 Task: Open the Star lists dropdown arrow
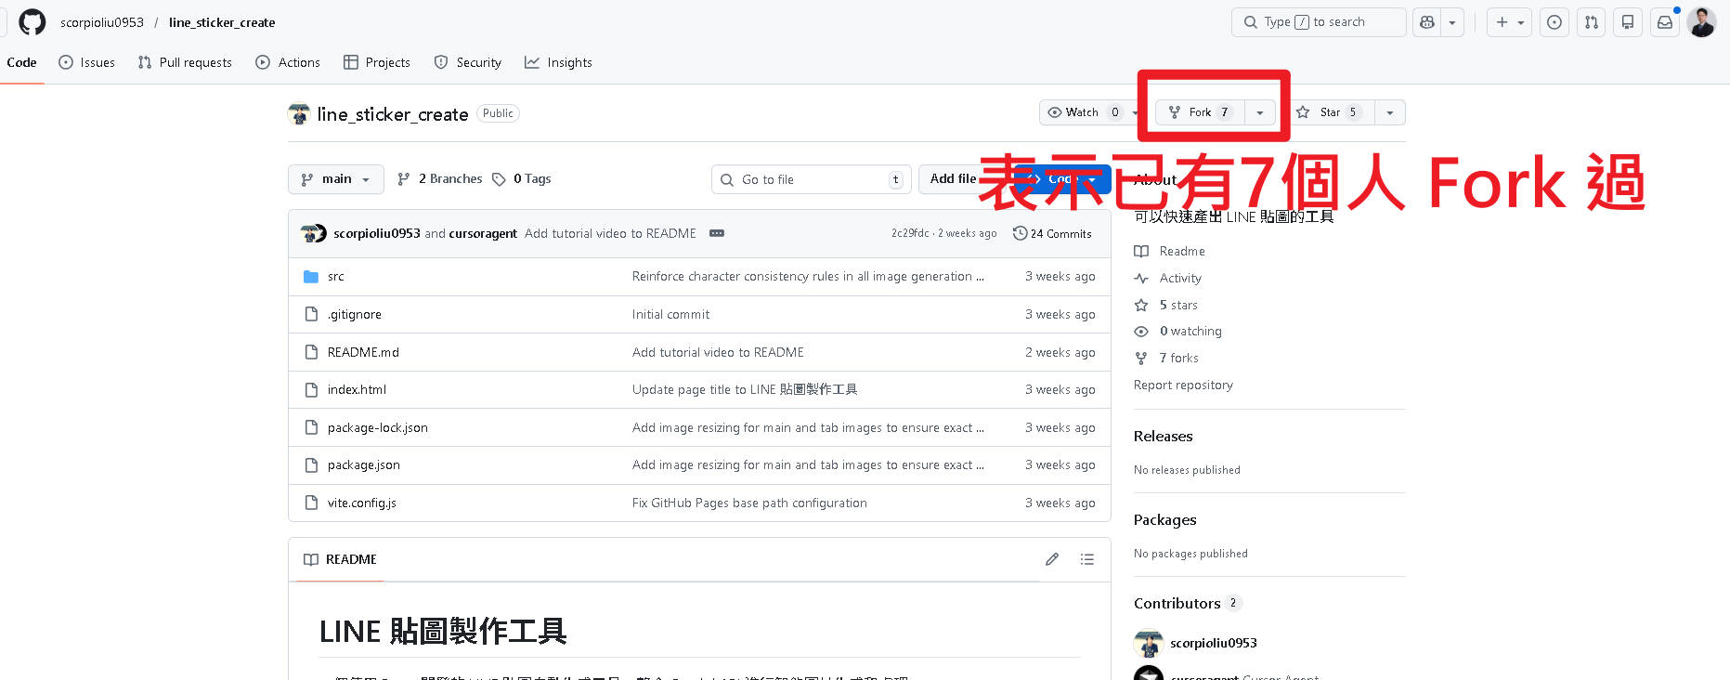pos(1389,112)
